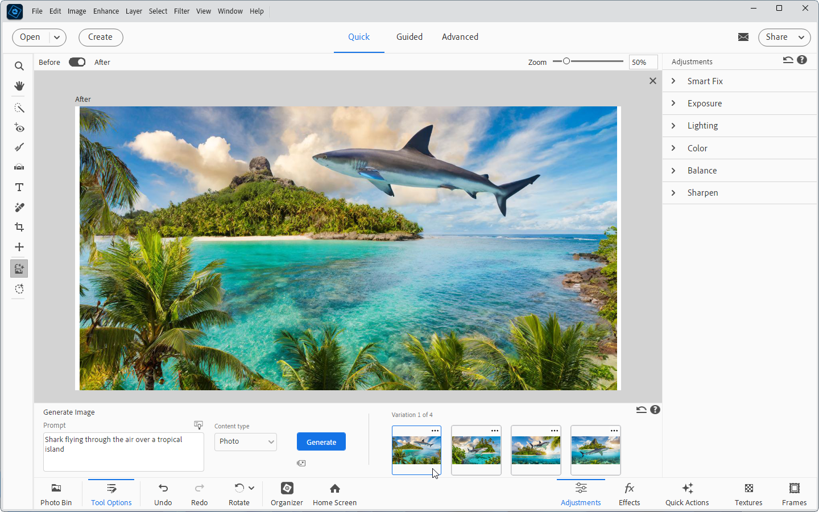Click the Generate button
The image size is (819, 512).
[321, 442]
